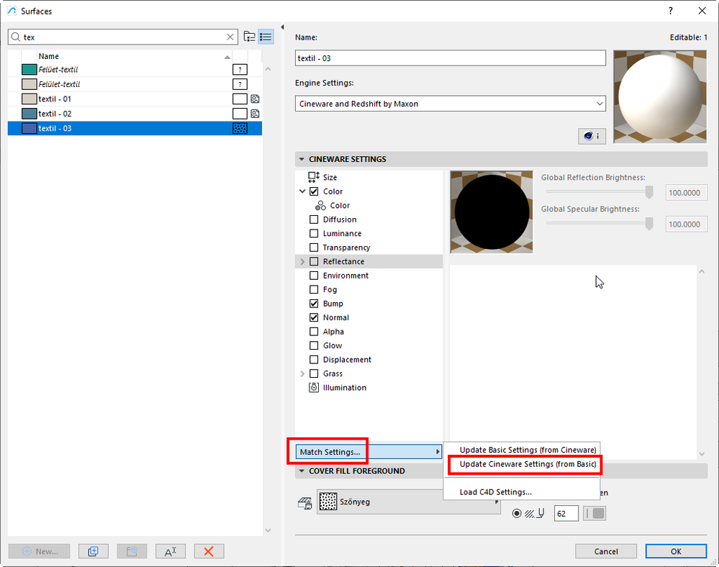Select textil - 02 in the list
This screenshot has width=719, height=567.
click(135, 114)
